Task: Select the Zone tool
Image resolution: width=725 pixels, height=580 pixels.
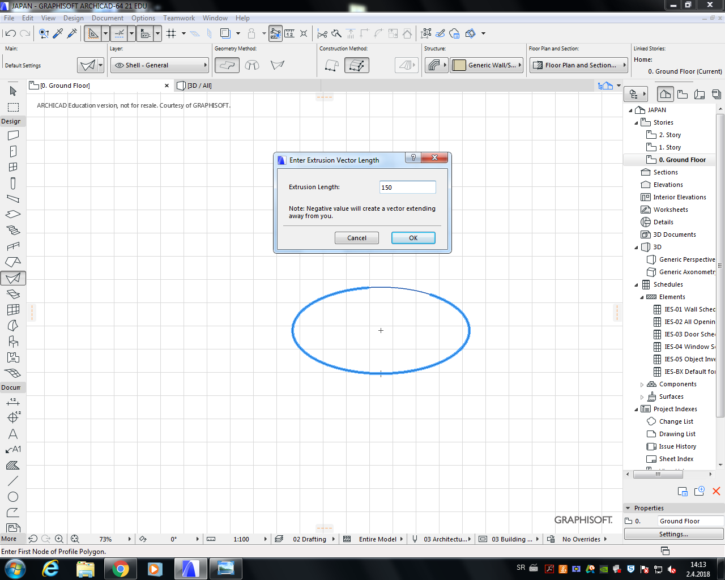Action: tap(13, 357)
